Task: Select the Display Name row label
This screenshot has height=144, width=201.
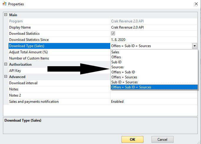Action: pos(20,27)
